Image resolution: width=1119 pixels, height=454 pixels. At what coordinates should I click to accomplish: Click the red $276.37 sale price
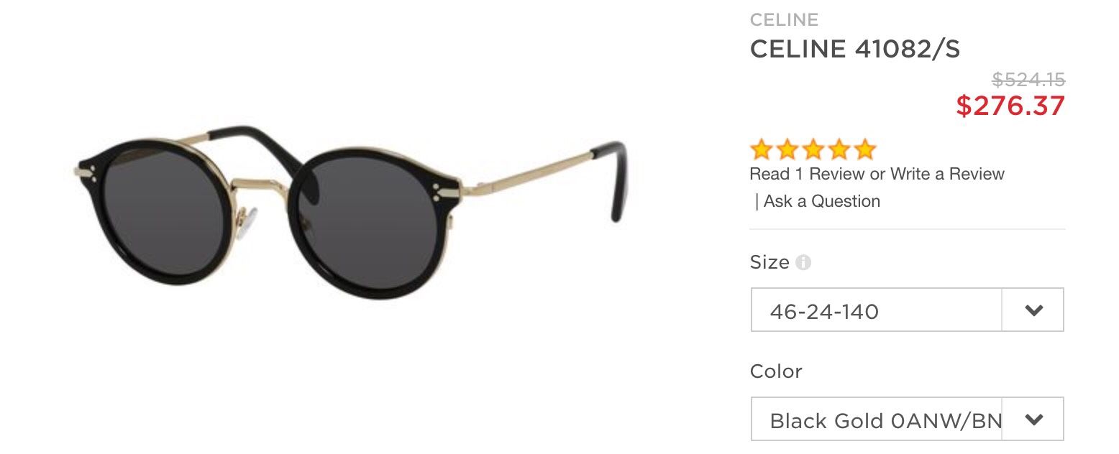pyautogui.click(x=1010, y=106)
